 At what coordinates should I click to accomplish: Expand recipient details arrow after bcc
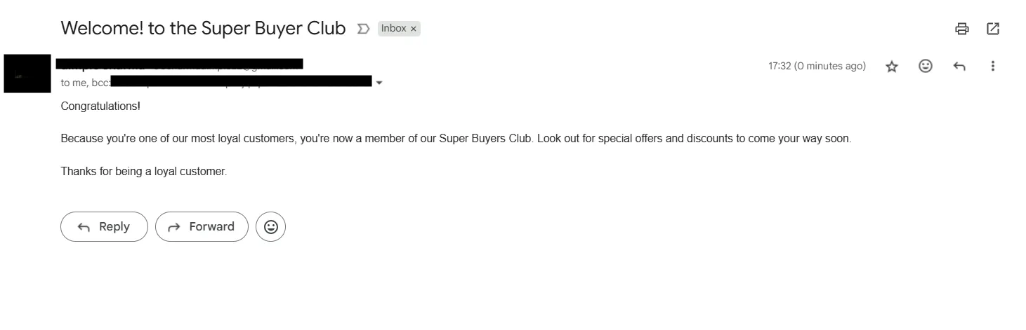coord(380,83)
